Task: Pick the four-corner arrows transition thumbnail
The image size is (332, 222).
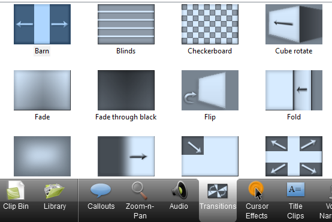Action: coord(294,156)
